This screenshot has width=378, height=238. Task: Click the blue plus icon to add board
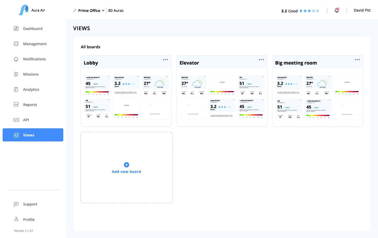[x=126, y=165]
